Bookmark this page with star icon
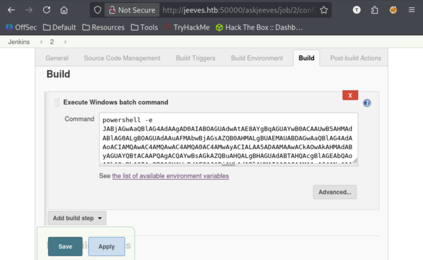423x260 pixels. (x=324, y=10)
